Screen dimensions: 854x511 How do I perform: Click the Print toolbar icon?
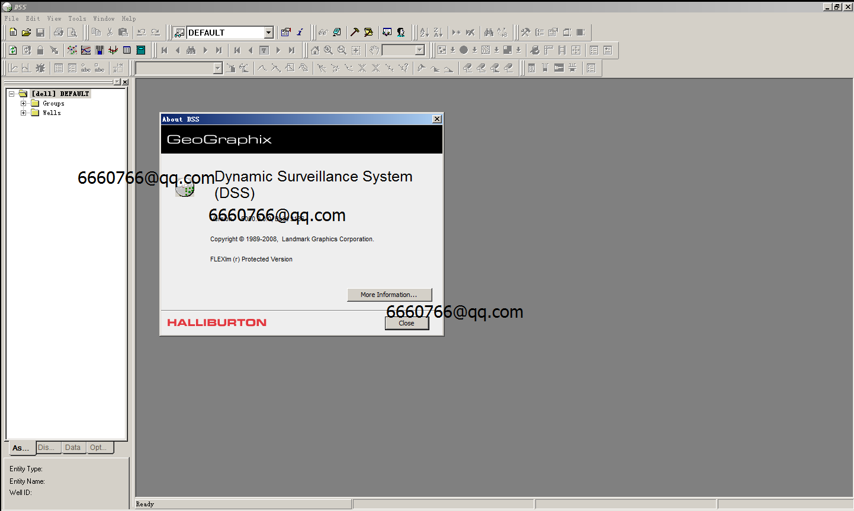59,33
